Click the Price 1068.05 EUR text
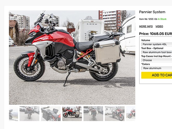This screenshot has height=129, width=172. click(x=155, y=34)
